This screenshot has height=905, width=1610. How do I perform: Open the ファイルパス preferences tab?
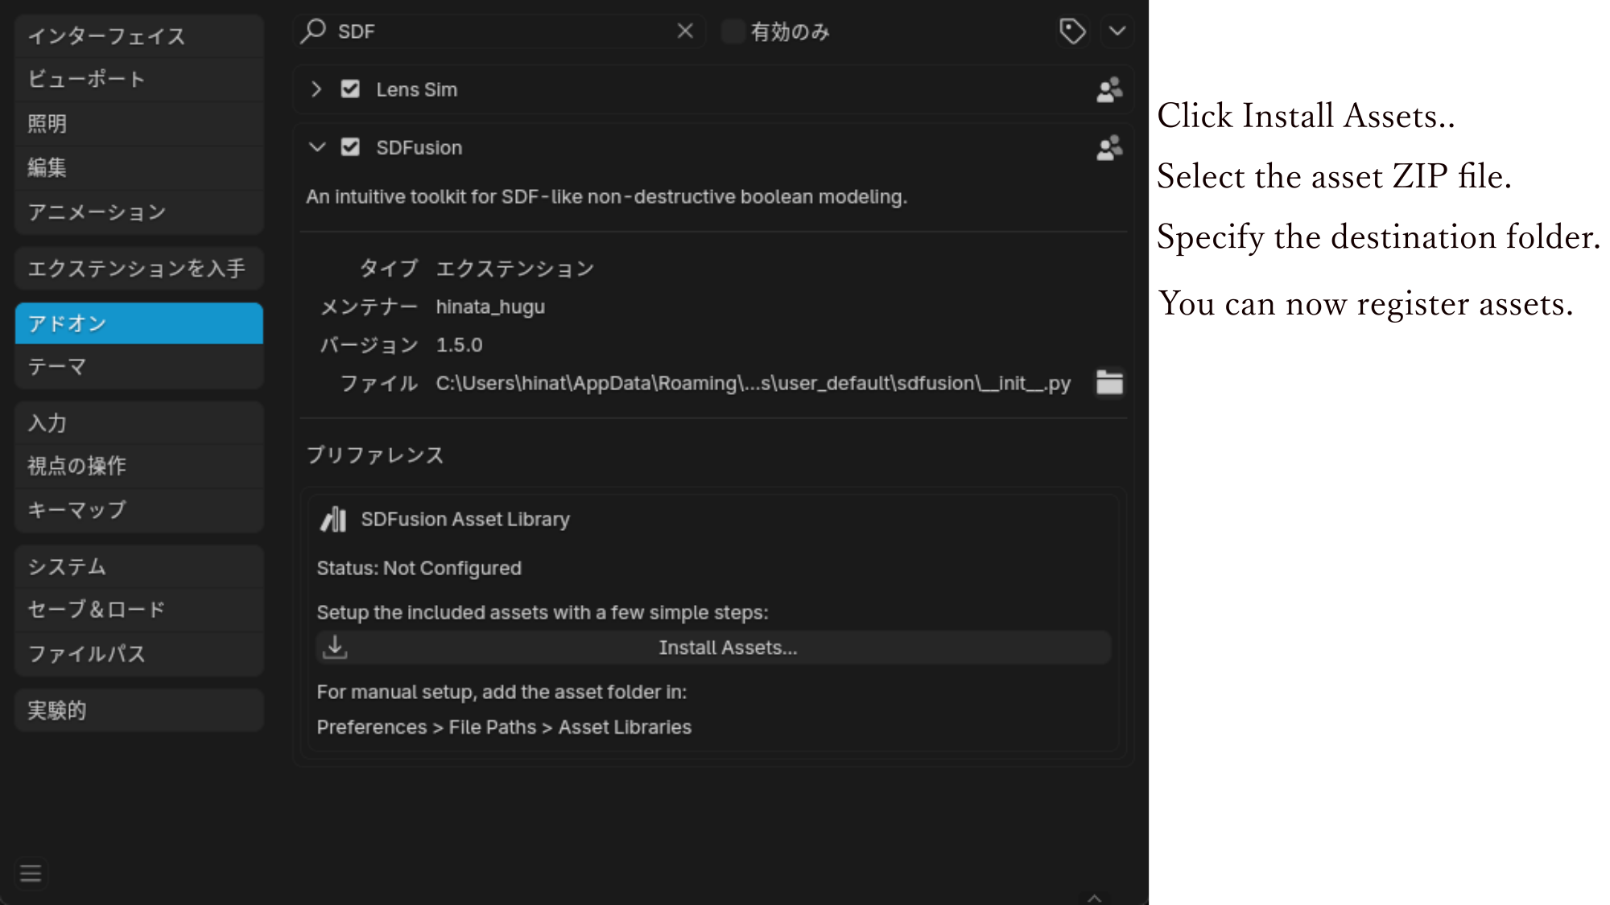(139, 654)
